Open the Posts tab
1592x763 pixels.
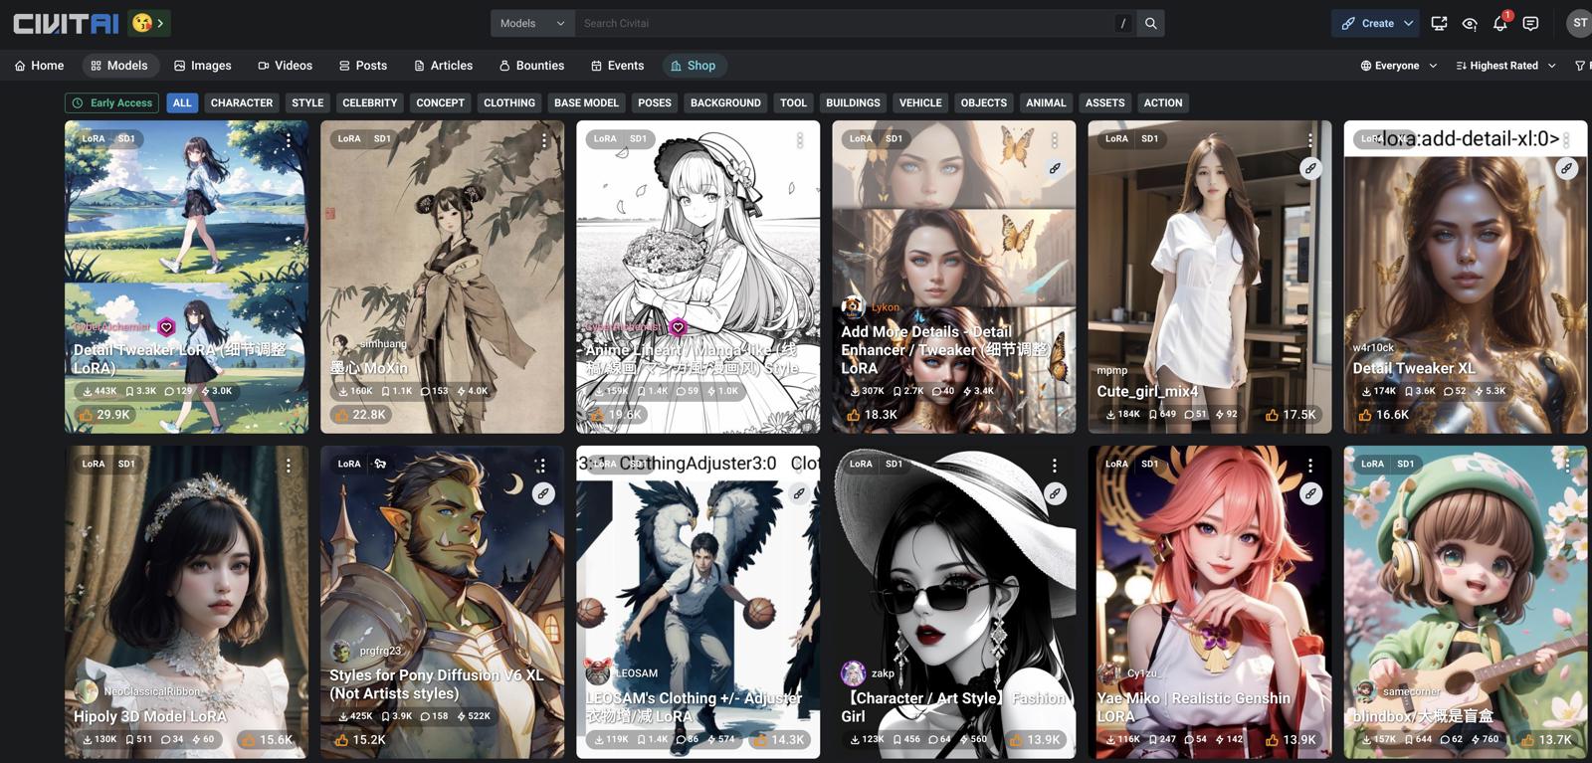pyautogui.click(x=363, y=66)
